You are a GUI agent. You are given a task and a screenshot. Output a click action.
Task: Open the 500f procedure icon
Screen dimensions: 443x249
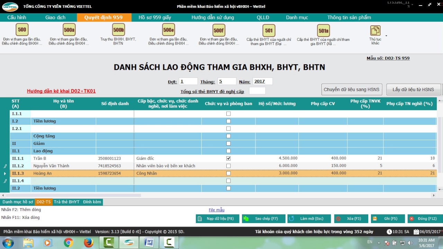pos(218,30)
